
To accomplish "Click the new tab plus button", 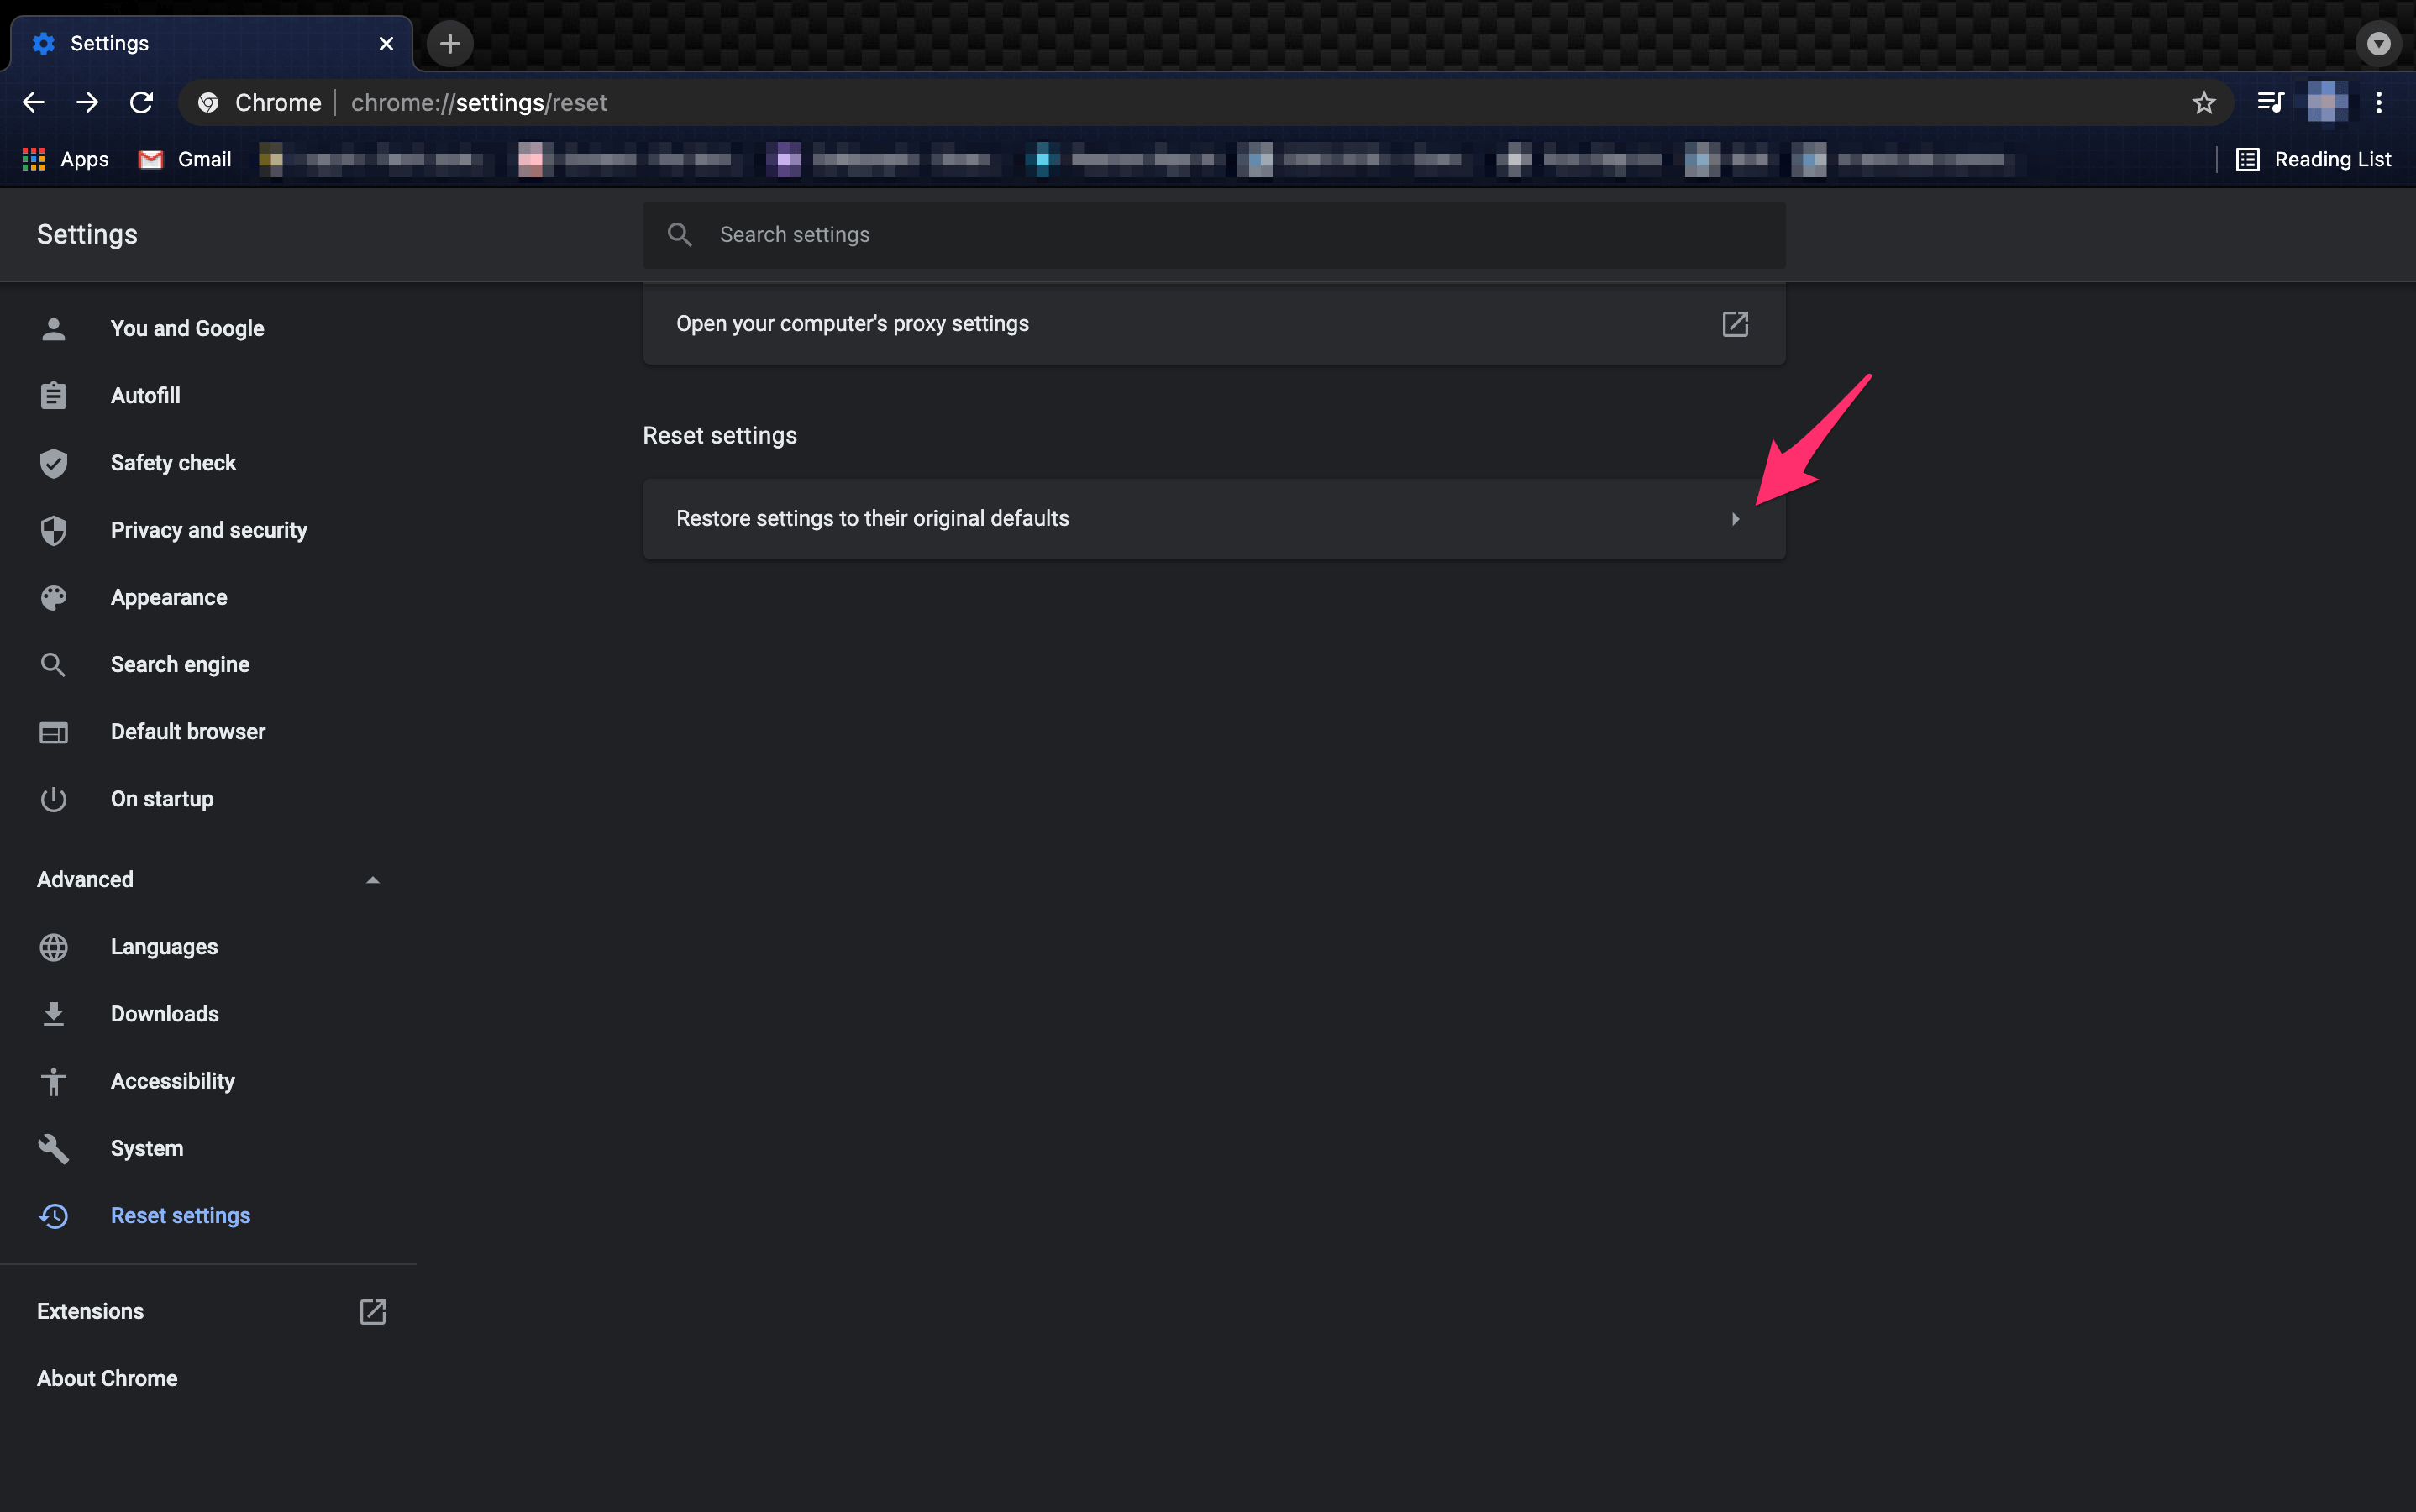I will click(x=450, y=44).
